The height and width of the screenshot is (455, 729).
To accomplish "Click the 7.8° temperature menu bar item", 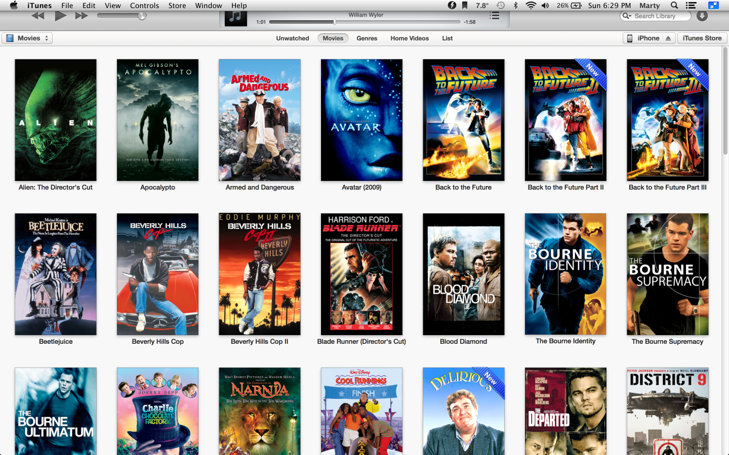I will [x=482, y=6].
